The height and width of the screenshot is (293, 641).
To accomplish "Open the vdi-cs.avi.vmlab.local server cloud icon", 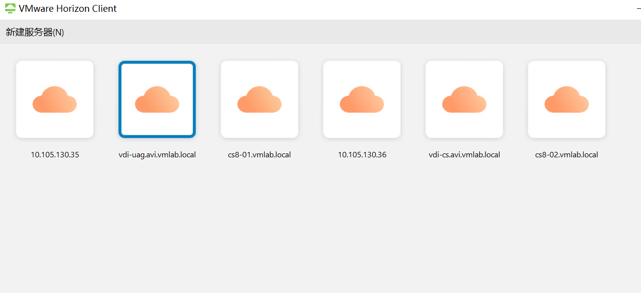I will pyautogui.click(x=464, y=99).
